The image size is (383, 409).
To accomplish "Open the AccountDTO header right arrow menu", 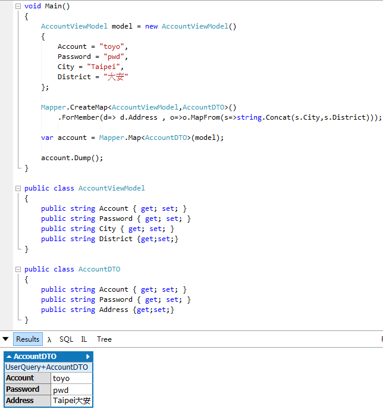I will coord(88,357).
